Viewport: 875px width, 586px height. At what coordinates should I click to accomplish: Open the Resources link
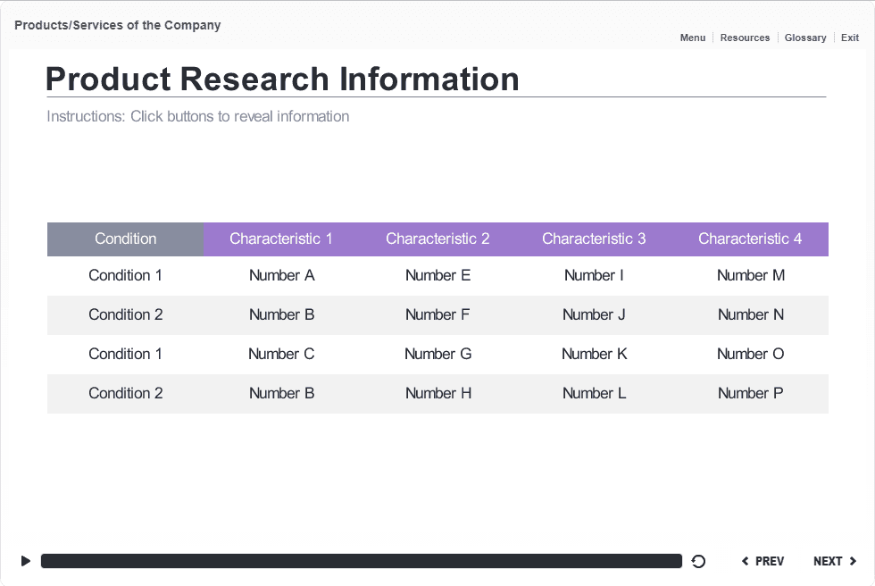745,38
